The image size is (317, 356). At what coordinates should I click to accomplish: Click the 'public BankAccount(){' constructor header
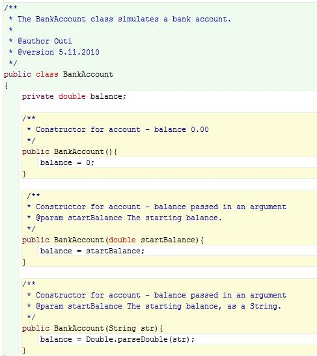coord(70,151)
